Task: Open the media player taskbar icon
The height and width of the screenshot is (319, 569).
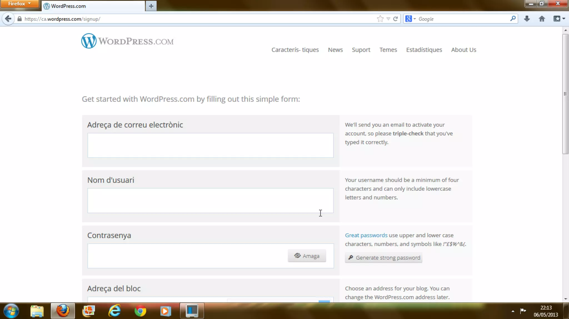Action: point(166,311)
